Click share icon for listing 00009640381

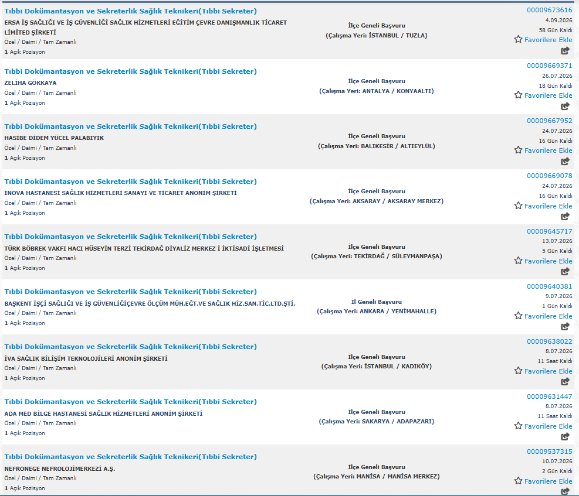pyautogui.click(x=565, y=327)
